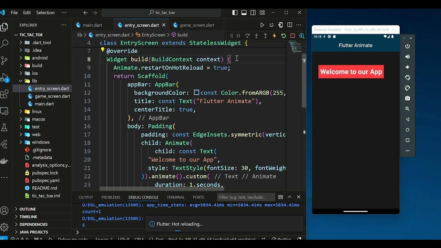Pause the debug session
This screenshot has width=441, height=248.
coord(238,36)
